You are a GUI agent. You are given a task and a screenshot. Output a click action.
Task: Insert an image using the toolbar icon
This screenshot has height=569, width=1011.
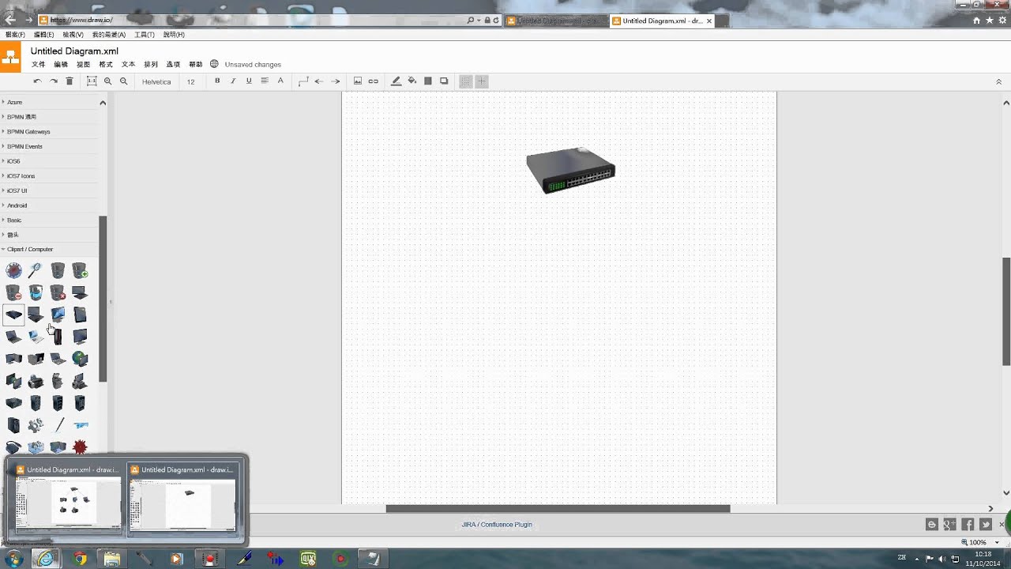tap(358, 81)
